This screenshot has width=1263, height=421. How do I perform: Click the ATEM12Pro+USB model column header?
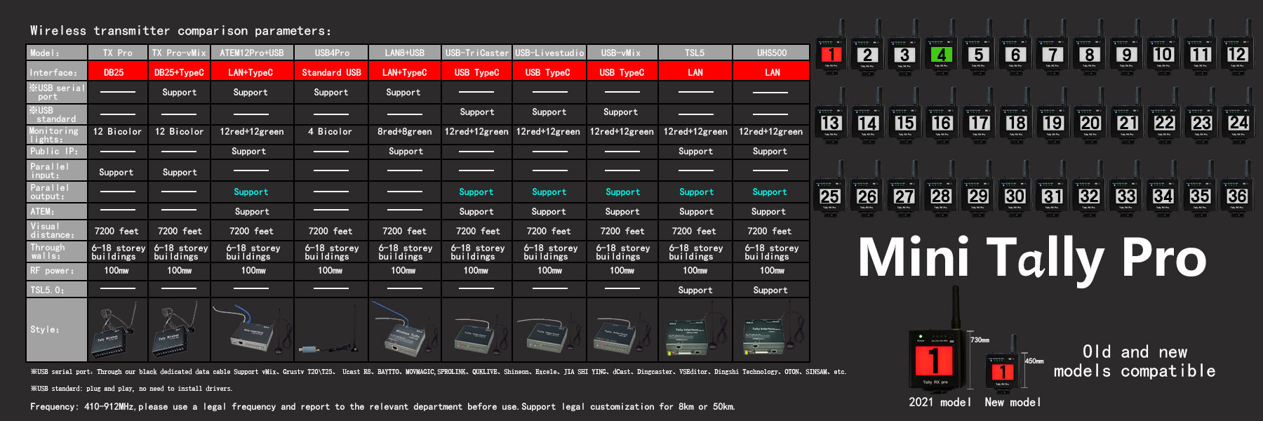(251, 53)
